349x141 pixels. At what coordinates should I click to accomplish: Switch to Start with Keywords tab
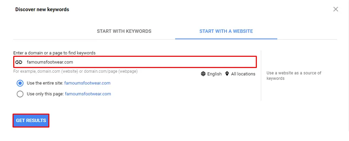(124, 31)
